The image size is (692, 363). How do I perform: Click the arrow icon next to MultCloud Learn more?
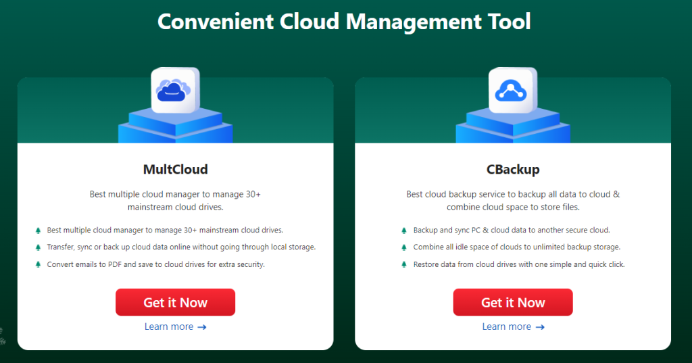pos(201,327)
